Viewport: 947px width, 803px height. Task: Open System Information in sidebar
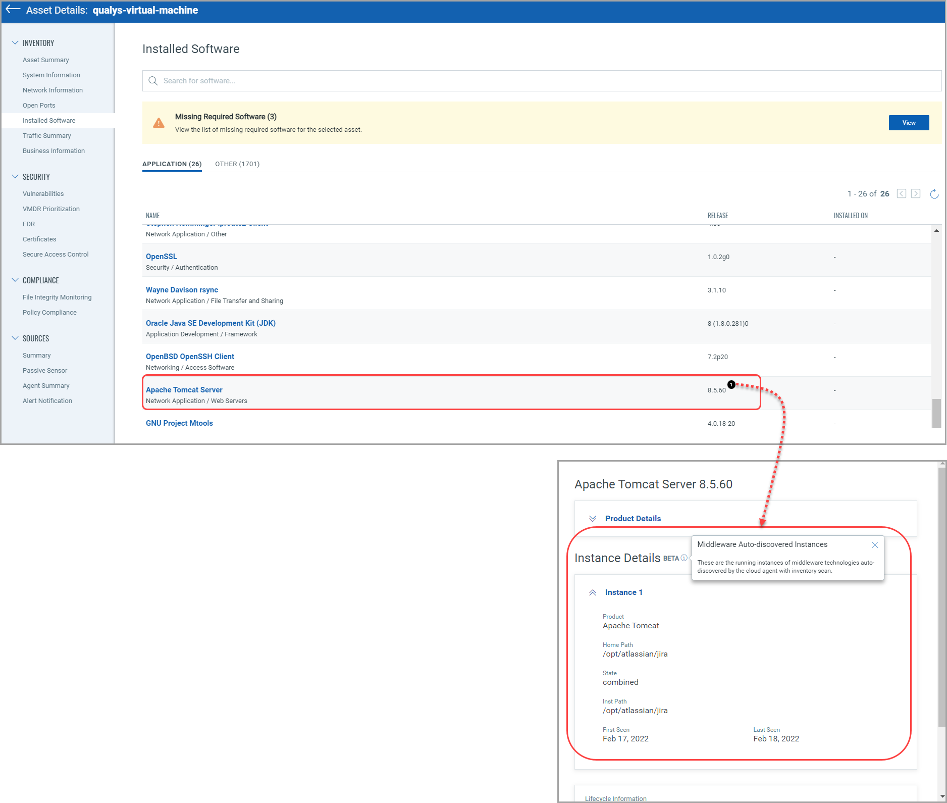tap(51, 75)
